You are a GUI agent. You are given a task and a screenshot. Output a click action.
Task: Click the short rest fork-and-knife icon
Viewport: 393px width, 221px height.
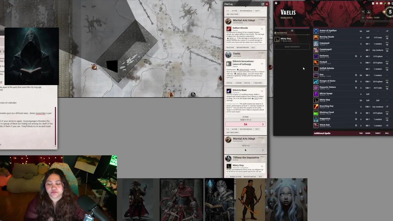click(363, 12)
